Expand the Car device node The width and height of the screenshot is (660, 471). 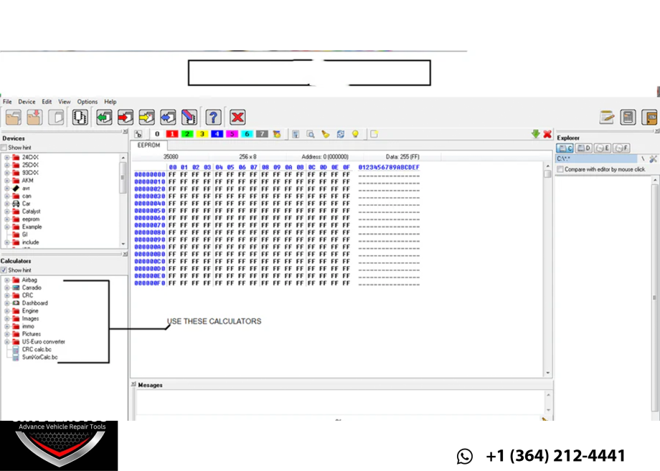[6, 204]
